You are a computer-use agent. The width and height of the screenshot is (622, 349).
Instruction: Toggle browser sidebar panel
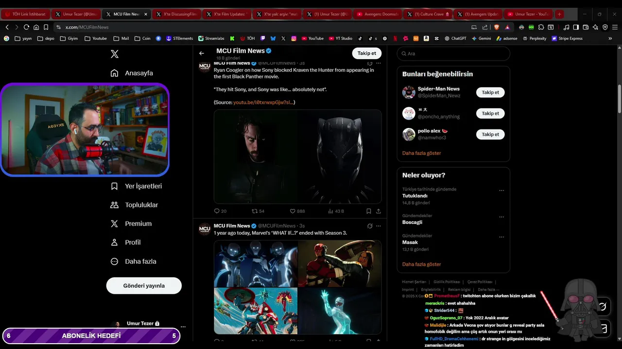576,27
